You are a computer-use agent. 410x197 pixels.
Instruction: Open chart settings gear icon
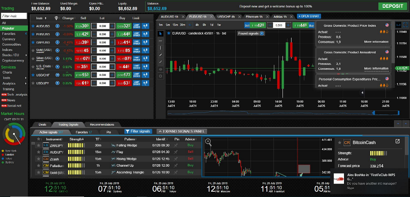161,76
